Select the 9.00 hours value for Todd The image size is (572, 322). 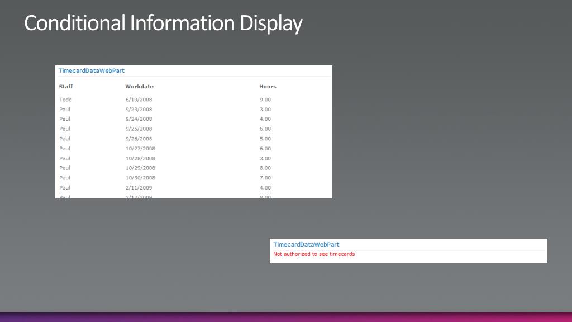[x=265, y=100]
